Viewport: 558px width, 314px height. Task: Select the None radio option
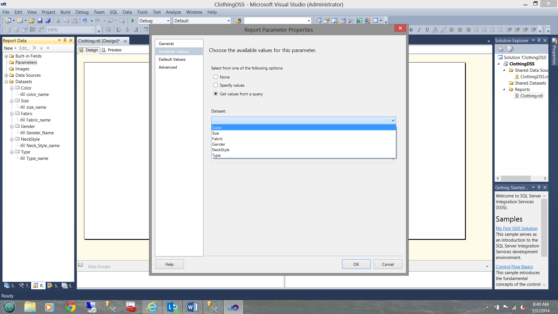(216, 77)
